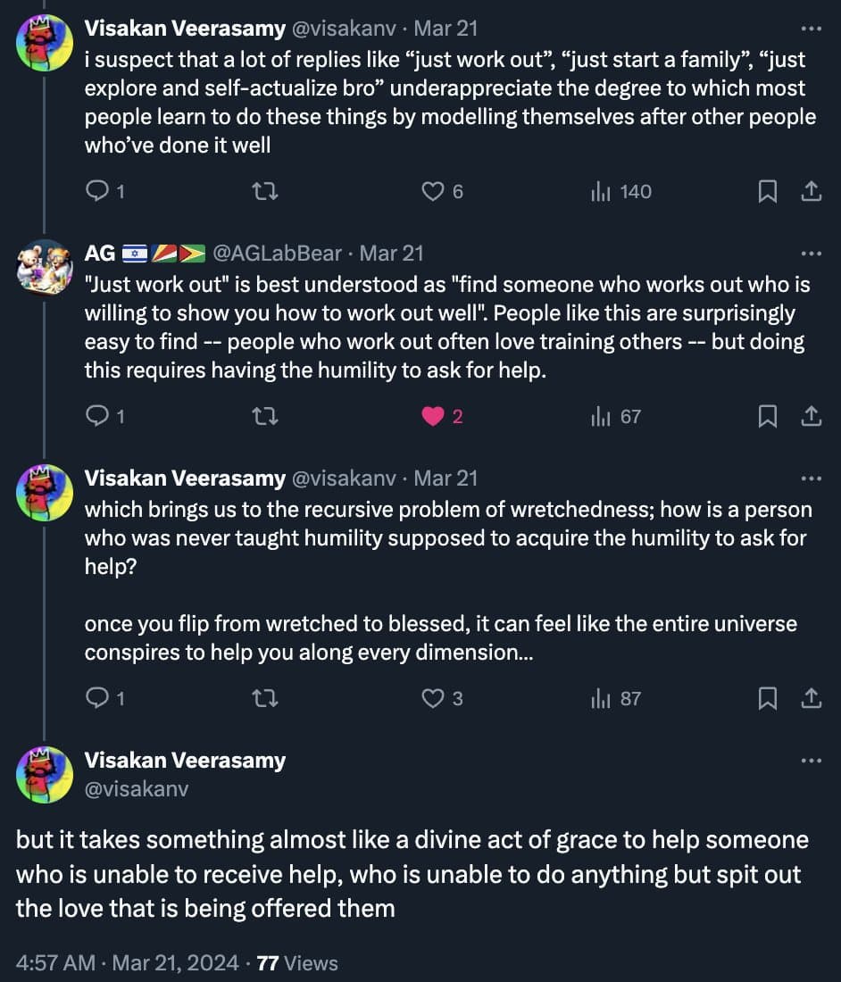Unlike AG's reply with 2 likes
Viewport: 841px width, 982px height.
click(433, 417)
